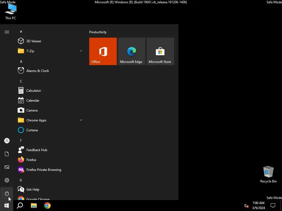Click the Productivity group heading
Screen dimensions: 282x211
tap(98, 32)
